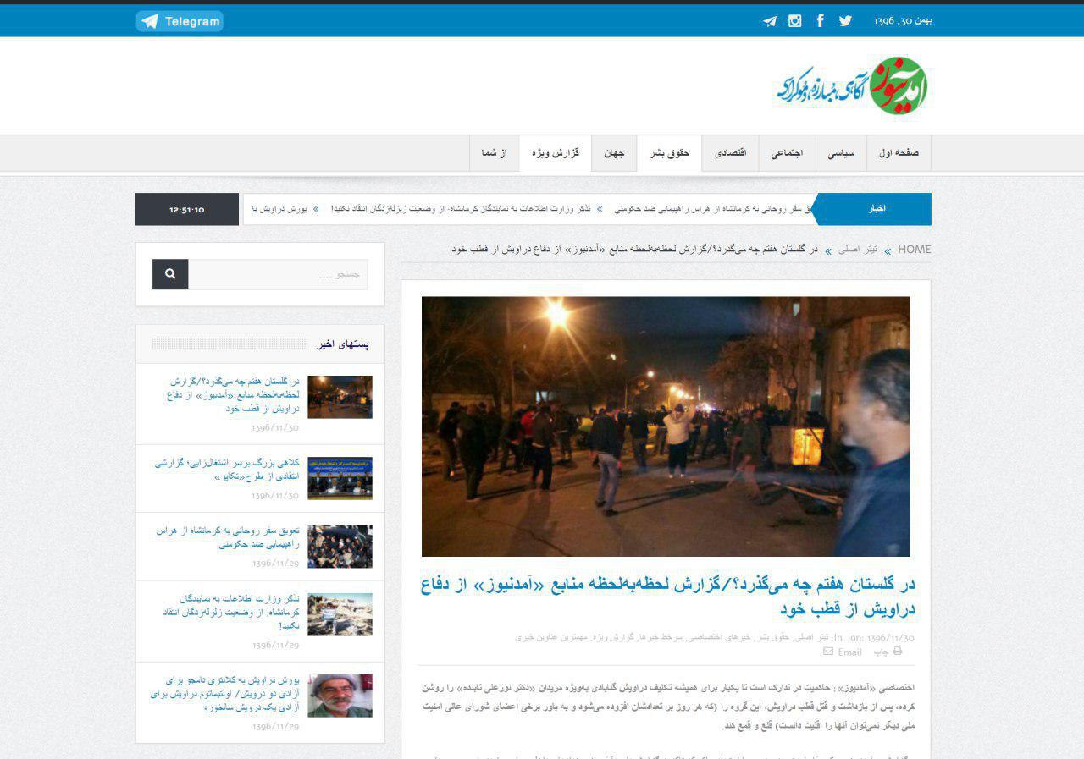Open the صفحه اول menu item

[x=899, y=153]
